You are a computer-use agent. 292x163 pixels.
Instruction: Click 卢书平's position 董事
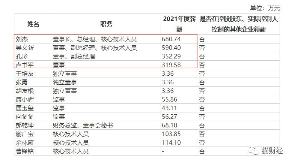59,65
